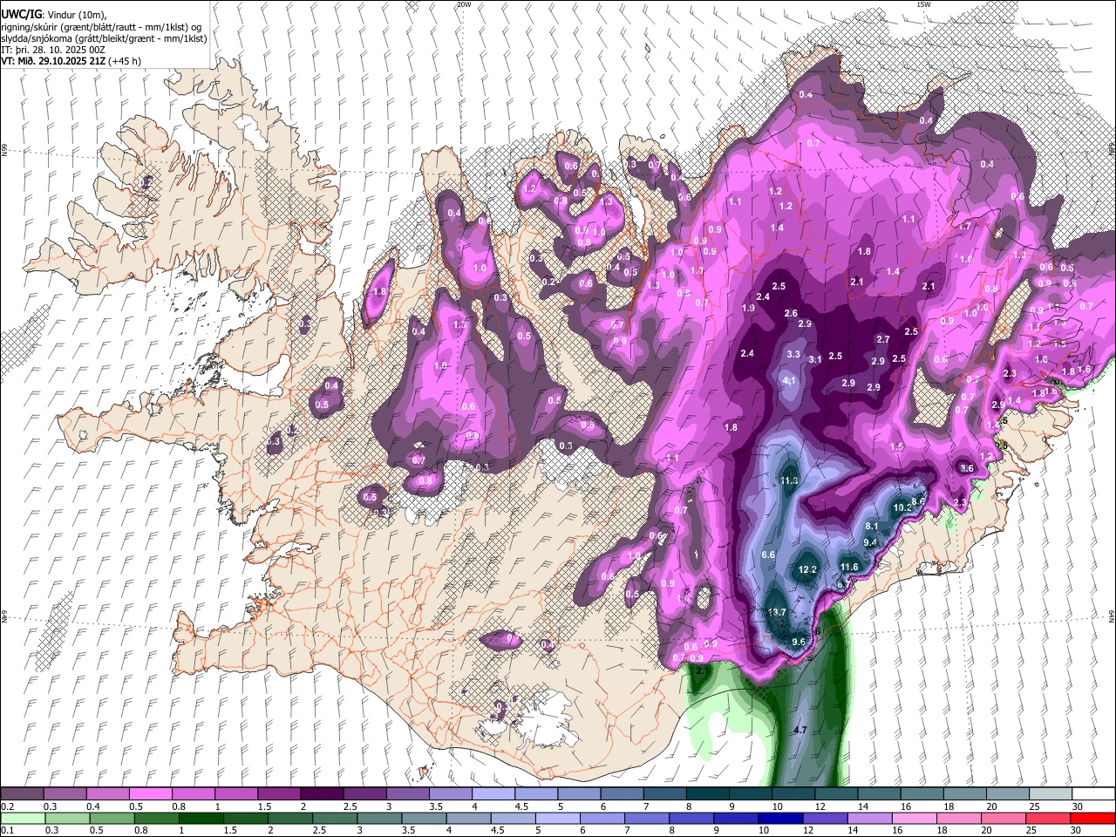Select the 8.1 precipitation value

pyautogui.click(x=872, y=526)
